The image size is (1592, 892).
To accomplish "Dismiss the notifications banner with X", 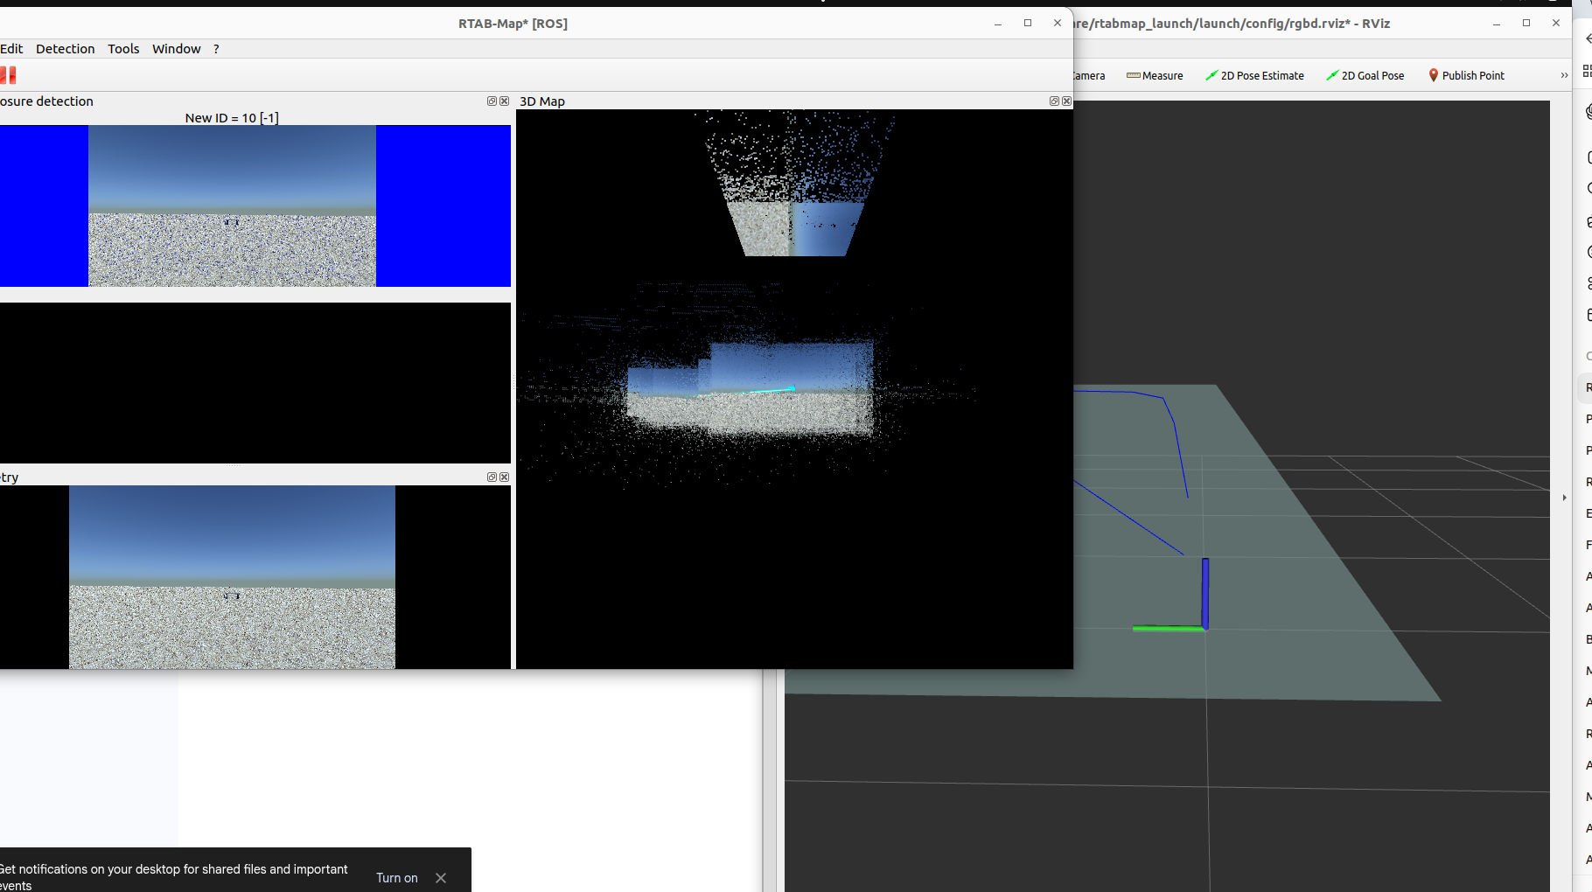I will [x=441, y=878].
